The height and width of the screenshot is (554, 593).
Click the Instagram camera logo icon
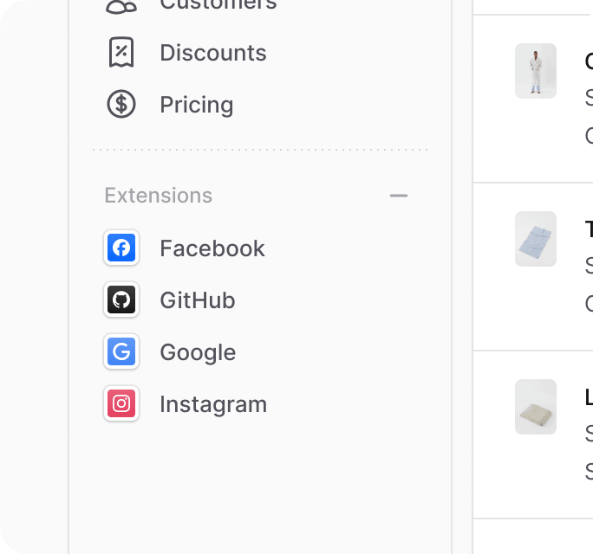[121, 403]
